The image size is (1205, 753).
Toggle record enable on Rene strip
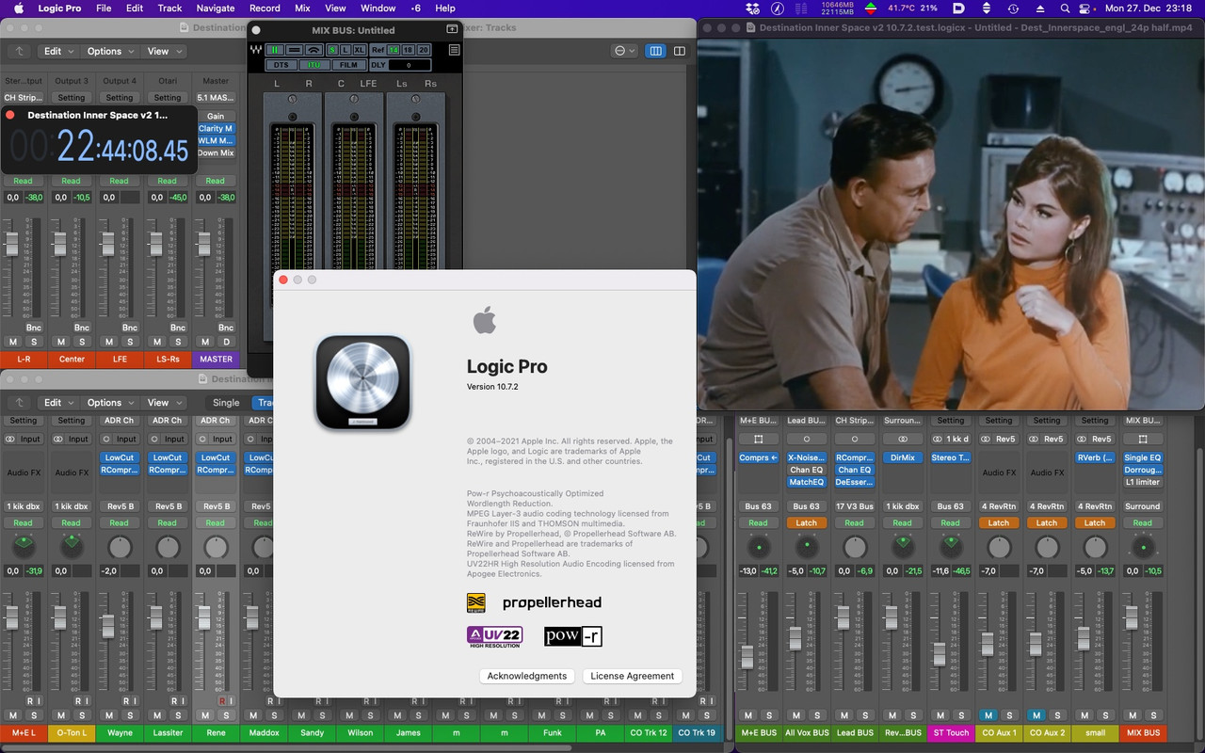222,701
